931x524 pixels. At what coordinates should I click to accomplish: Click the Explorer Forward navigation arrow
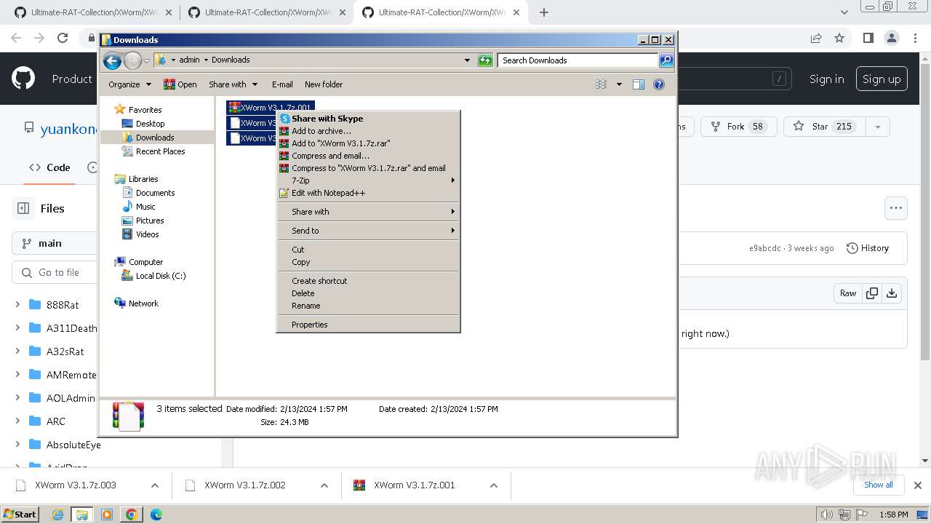132,60
